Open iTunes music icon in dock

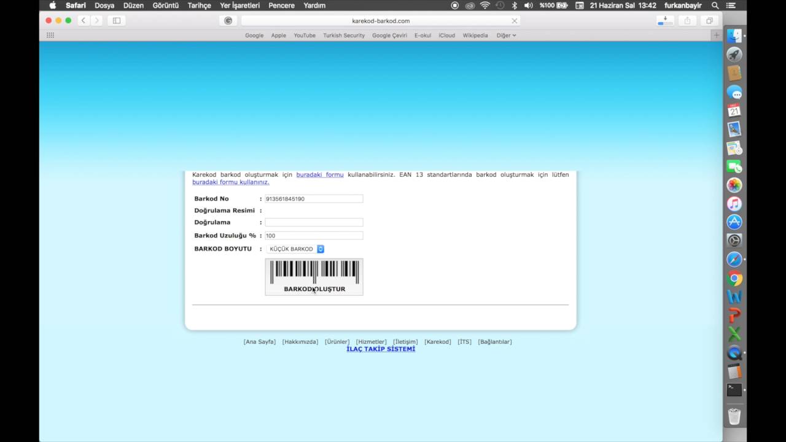coord(734,204)
